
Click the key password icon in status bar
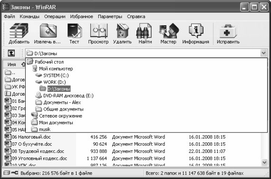[15, 173]
